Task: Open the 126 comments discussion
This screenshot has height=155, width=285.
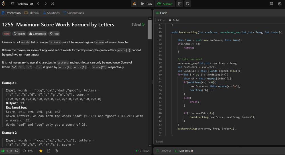Action: tap(28, 151)
